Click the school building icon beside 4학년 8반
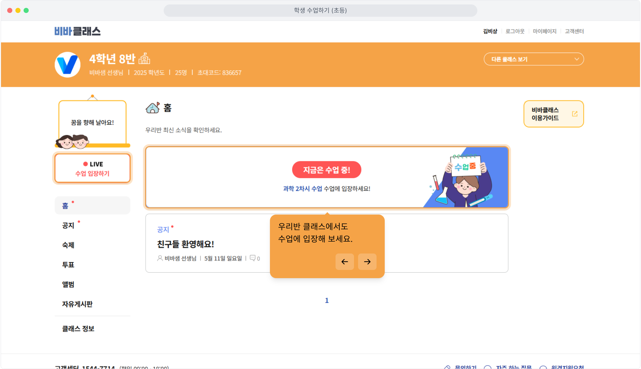 (144, 58)
